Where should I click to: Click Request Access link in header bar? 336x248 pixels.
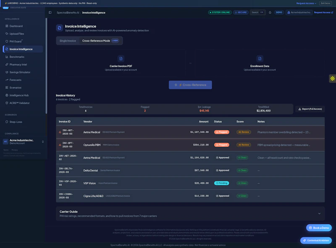pos(323,13)
